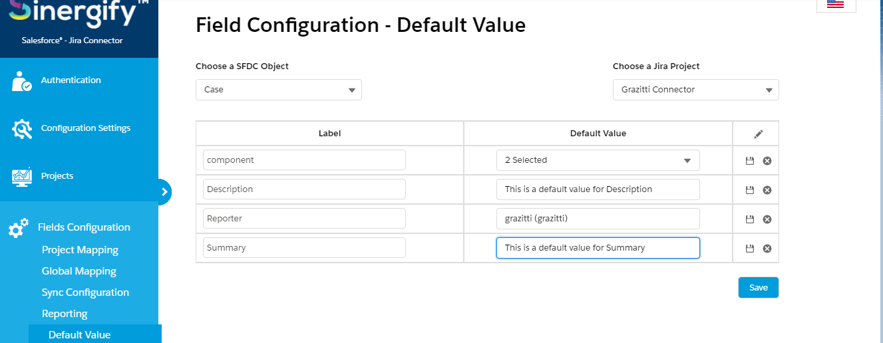
Task: Click the pencil edit icon in table header
Action: 758,134
